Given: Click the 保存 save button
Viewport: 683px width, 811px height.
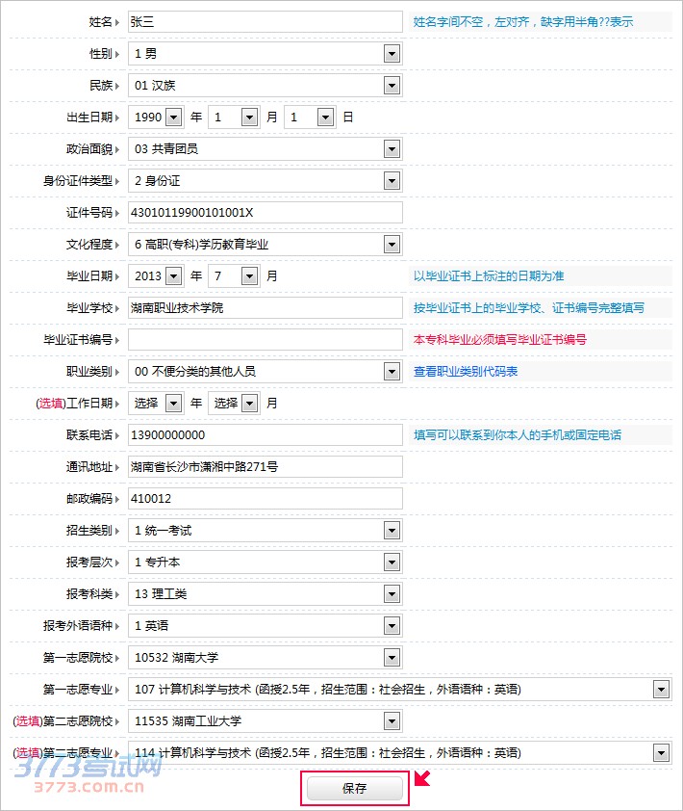Looking at the screenshot, I should pyautogui.click(x=354, y=789).
